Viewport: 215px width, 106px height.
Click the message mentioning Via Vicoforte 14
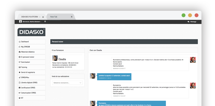pos(131,104)
